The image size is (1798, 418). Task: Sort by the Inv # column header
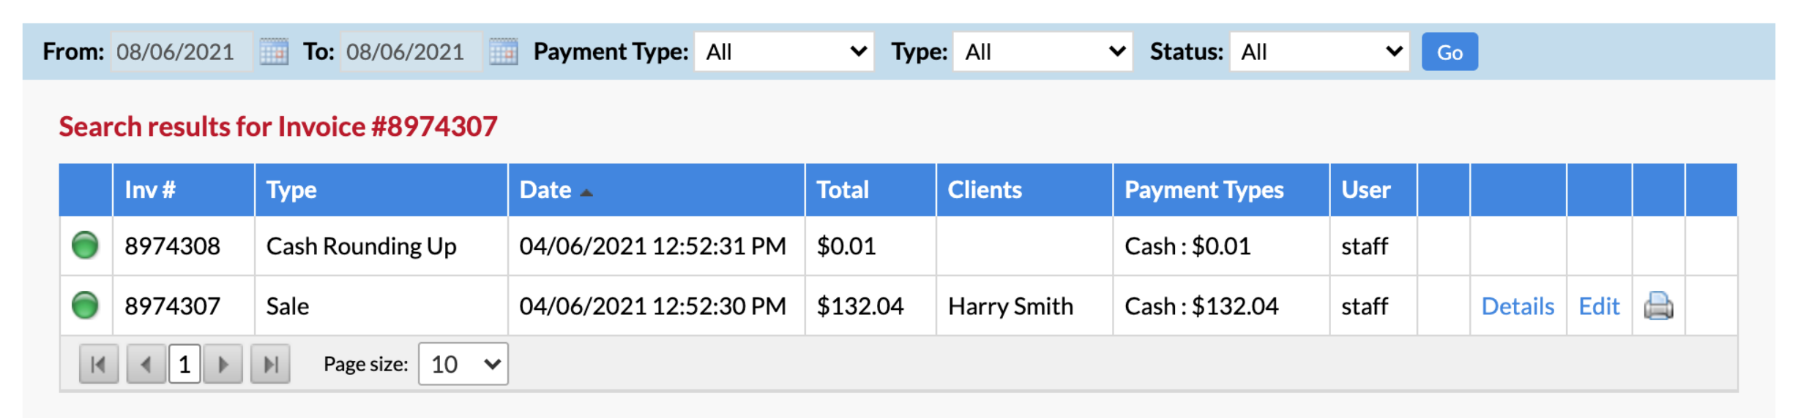[150, 190]
